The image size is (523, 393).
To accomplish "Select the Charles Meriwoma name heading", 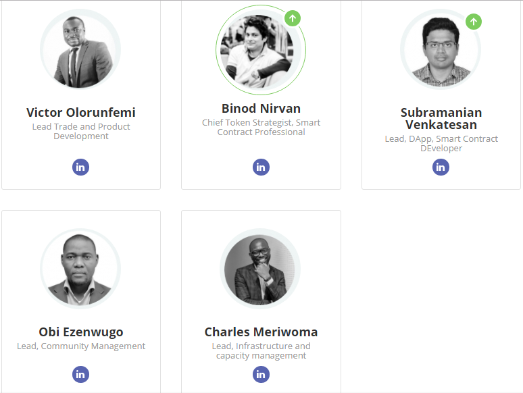I will tap(261, 332).
